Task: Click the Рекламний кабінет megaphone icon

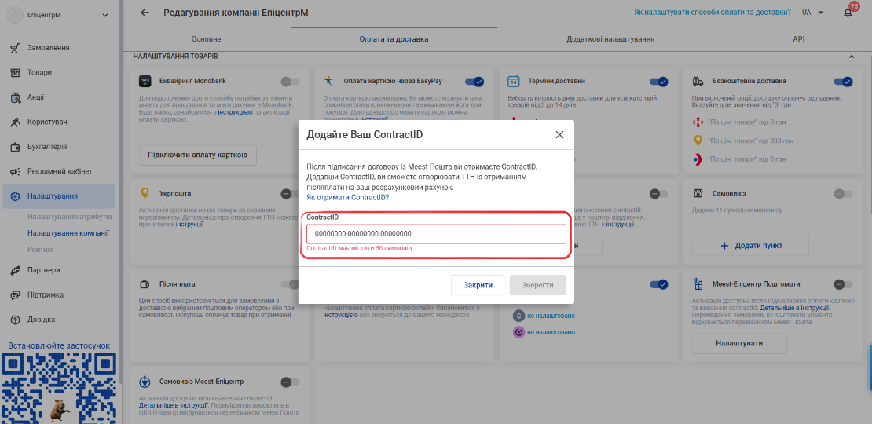Action: pyautogui.click(x=16, y=171)
